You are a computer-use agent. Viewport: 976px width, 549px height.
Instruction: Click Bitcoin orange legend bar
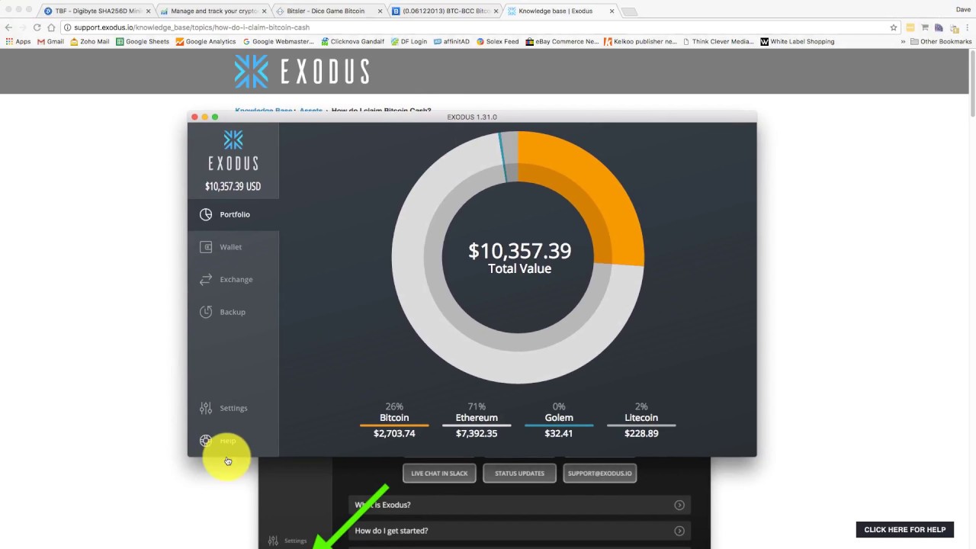pos(394,425)
